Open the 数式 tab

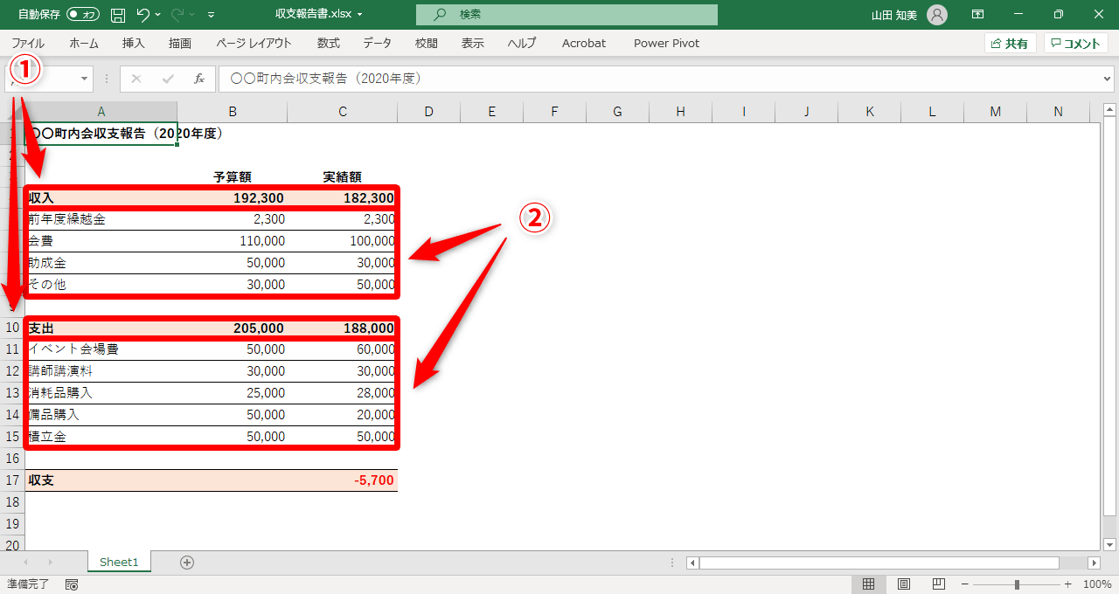point(329,43)
